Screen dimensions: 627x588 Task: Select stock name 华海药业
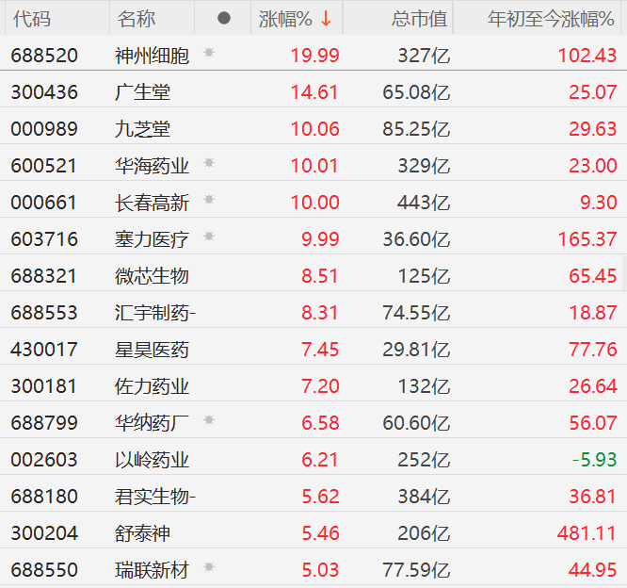click(x=152, y=166)
